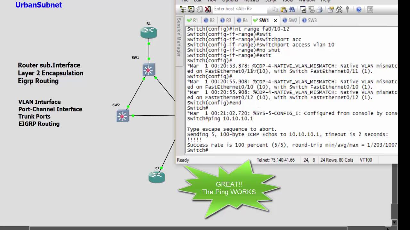Image resolution: width=410 pixels, height=230 pixels.
Task: Click the '24, 8' cursor position status
Action: (309, 160)
